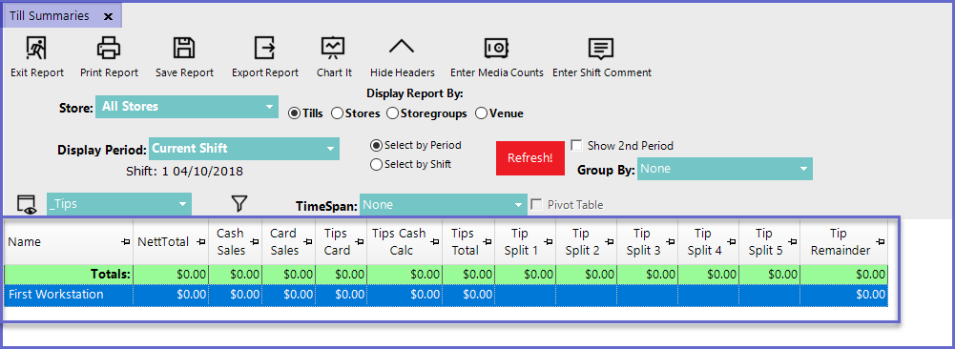This screenshot has width=955, height=349.
Task: Click the Name column header
Action: tap(69, 242)
